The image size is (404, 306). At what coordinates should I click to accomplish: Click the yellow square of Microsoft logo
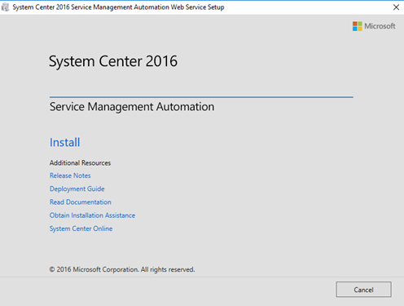pyautogui.click(x=360, y=29)
